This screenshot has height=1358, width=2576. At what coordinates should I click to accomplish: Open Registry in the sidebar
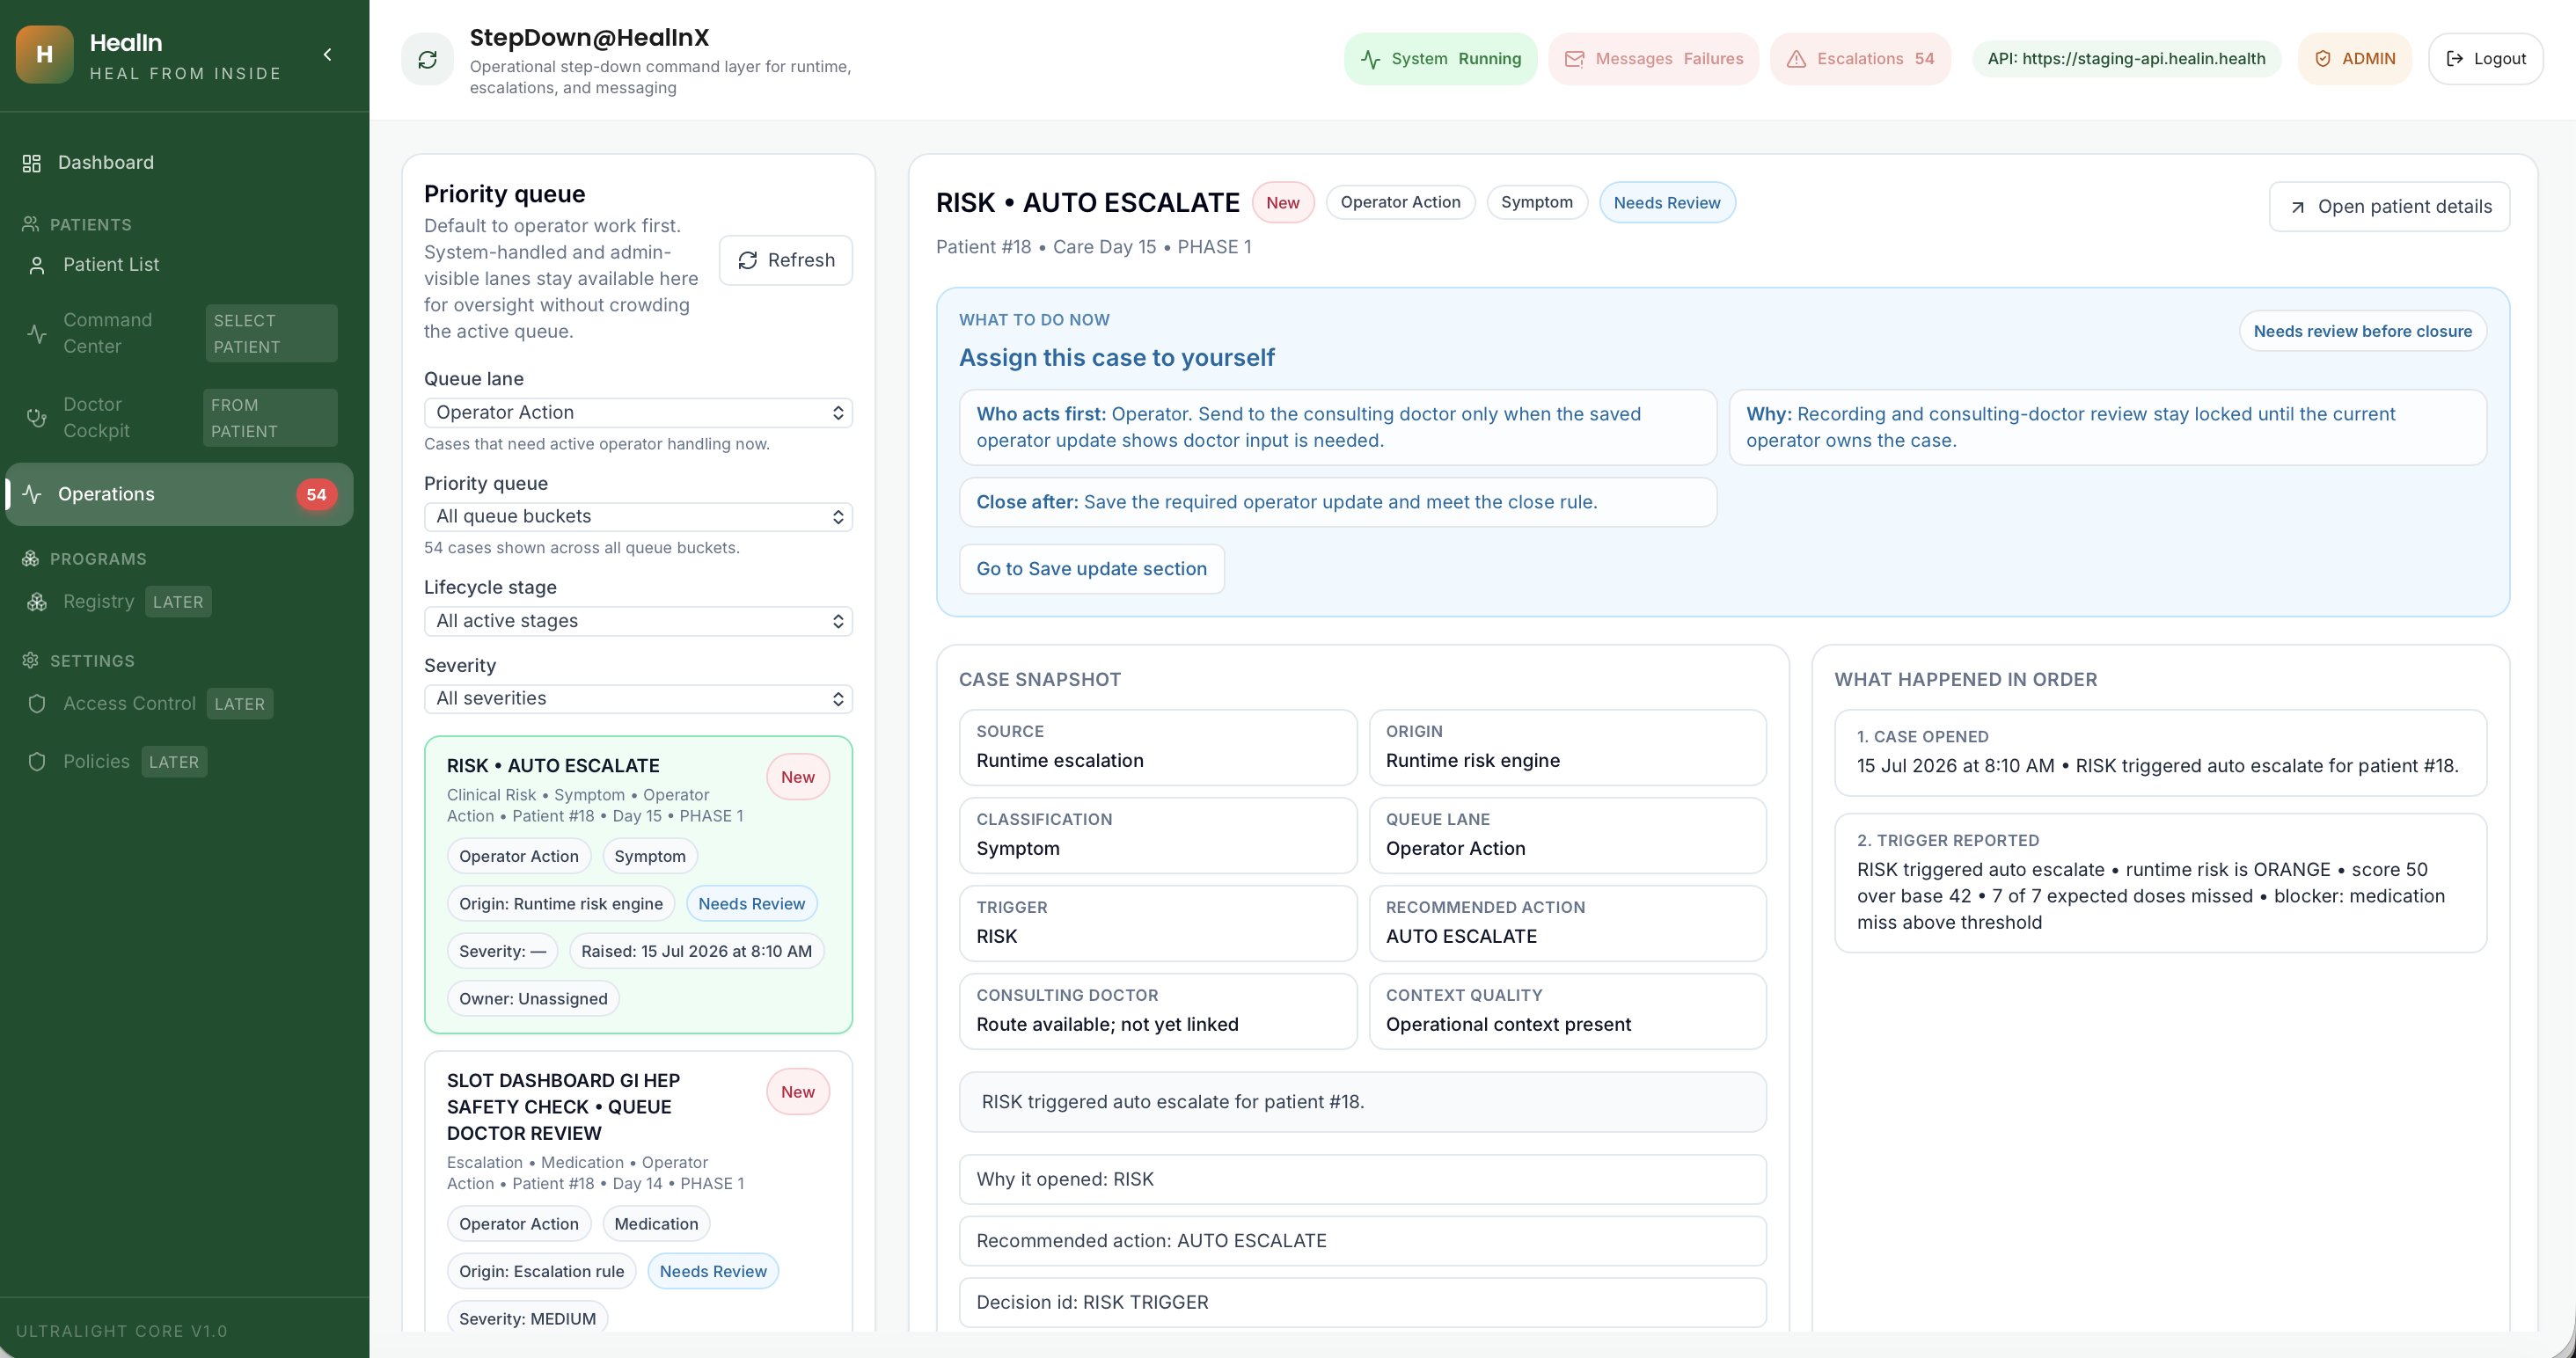point(120,602)
